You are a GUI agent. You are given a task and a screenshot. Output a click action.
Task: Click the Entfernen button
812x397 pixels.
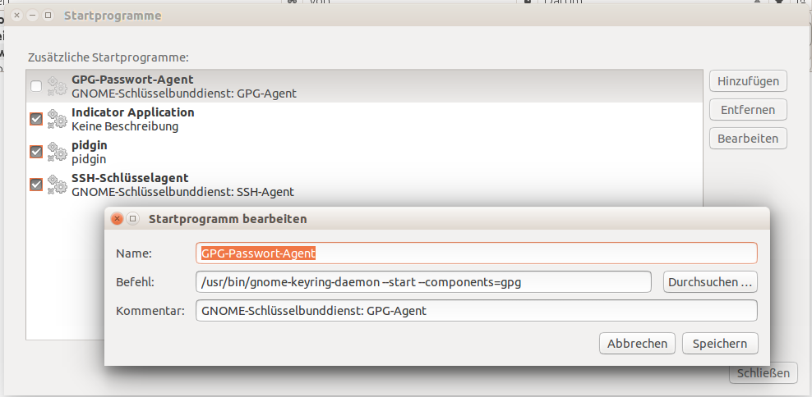(x=748, y=110)
